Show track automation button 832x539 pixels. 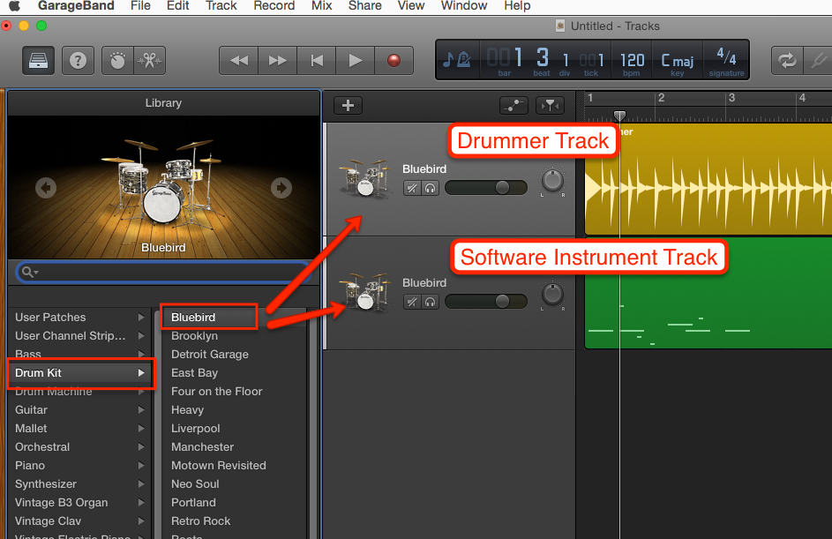pos(513,106)
